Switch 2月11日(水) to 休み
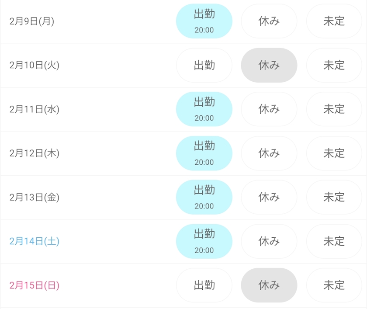Viewport: 367px width, 309px height. (x=269, y=109)
